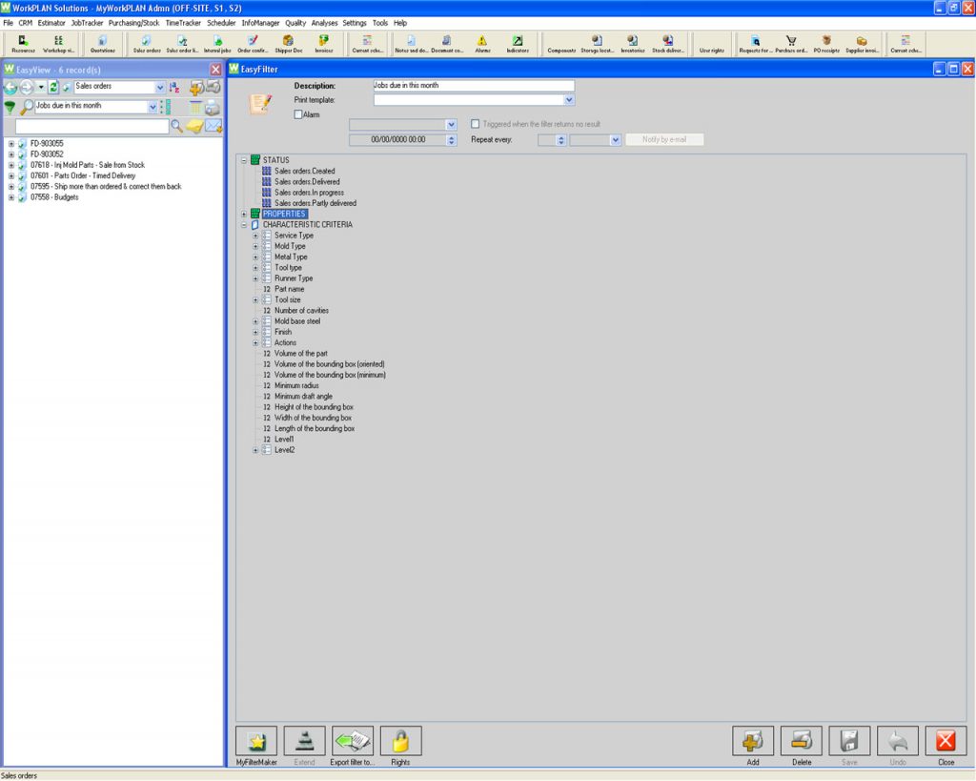The image size is (976, 781).
Task: Click the Export filter to icon
Action: pos(353,741)
